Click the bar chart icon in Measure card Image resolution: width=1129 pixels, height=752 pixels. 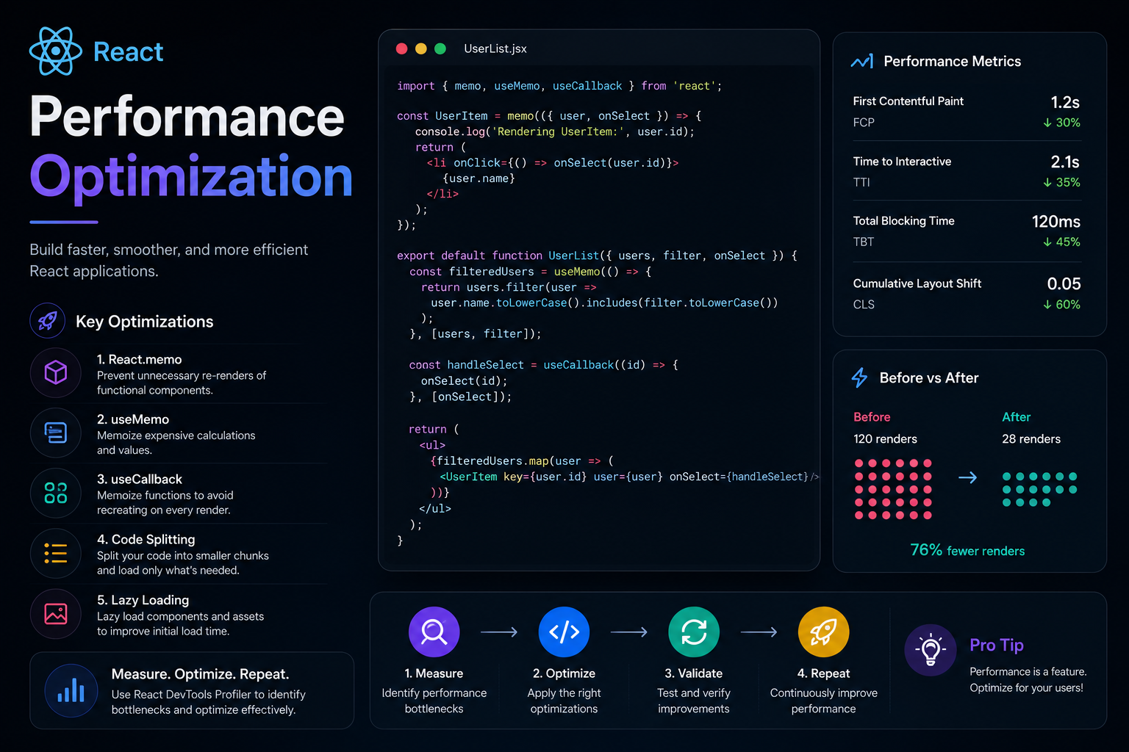71,690
